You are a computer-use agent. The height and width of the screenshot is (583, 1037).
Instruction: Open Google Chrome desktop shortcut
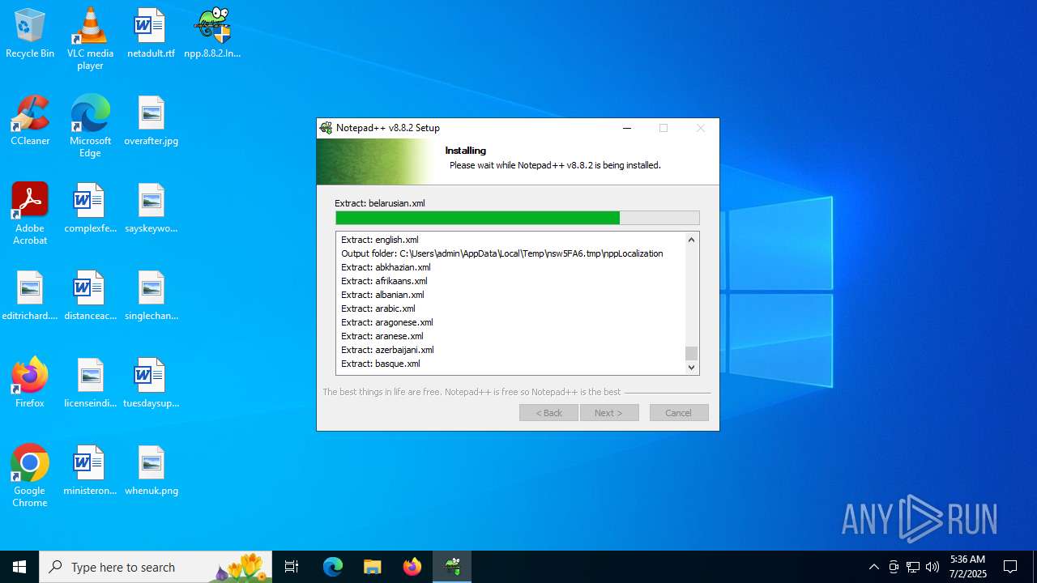[30, 475]
